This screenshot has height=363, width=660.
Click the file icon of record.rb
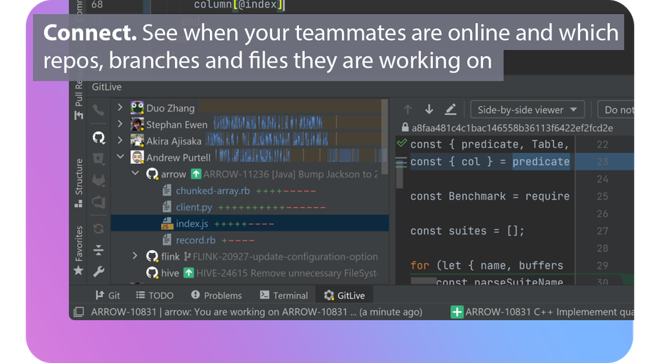[x=167, y=240]
